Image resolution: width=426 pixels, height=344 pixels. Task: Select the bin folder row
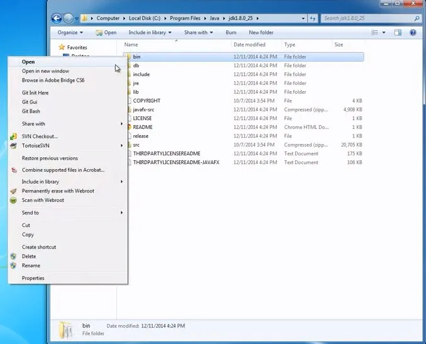243,57
